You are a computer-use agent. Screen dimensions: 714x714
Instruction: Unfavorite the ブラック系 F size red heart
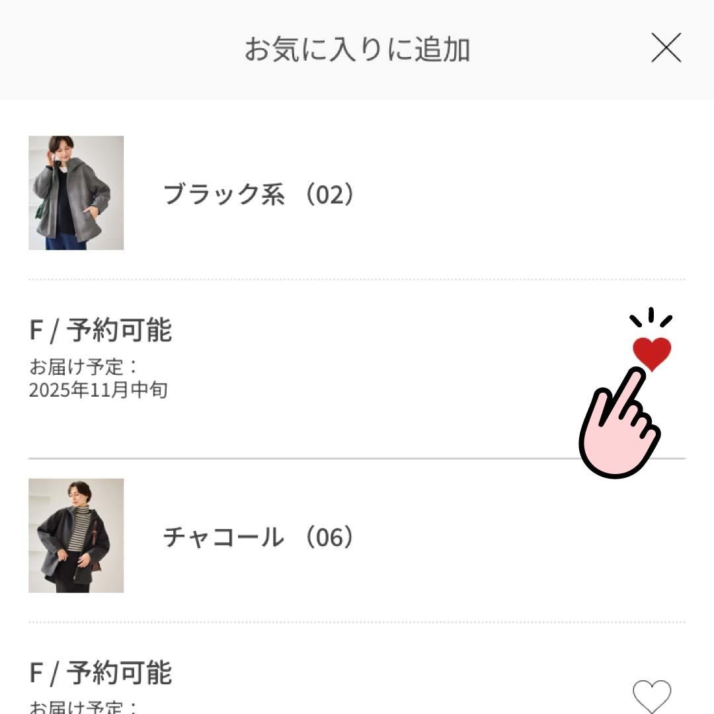tap(652, 352)
